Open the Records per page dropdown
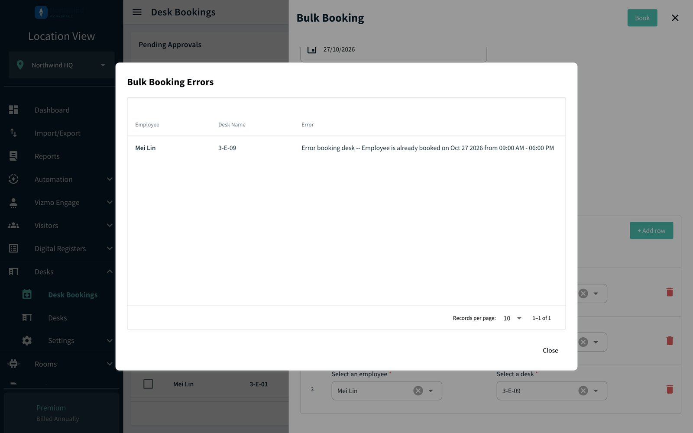693x433 pixels. click(513, 318)
